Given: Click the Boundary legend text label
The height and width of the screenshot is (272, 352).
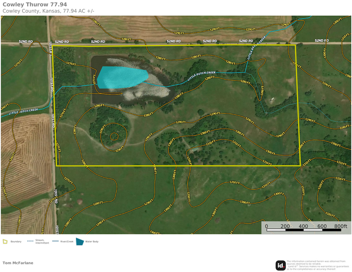Looking at the screenshot, I should tap(16, 242).
